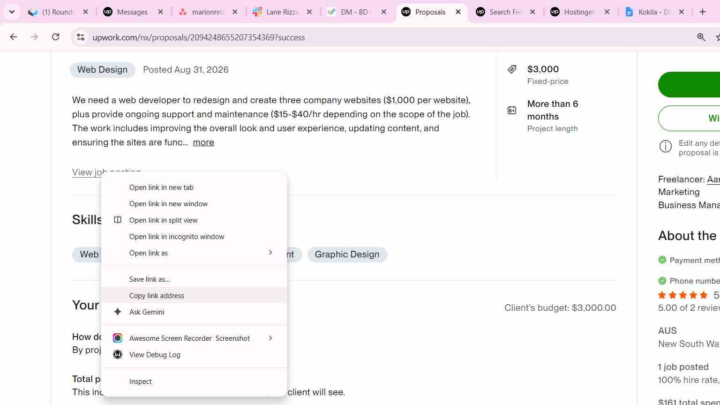Image resolution: width=720 pixels, height=405 pixels.
Task: Switch to the Messages tab
Action: point(134,12)
